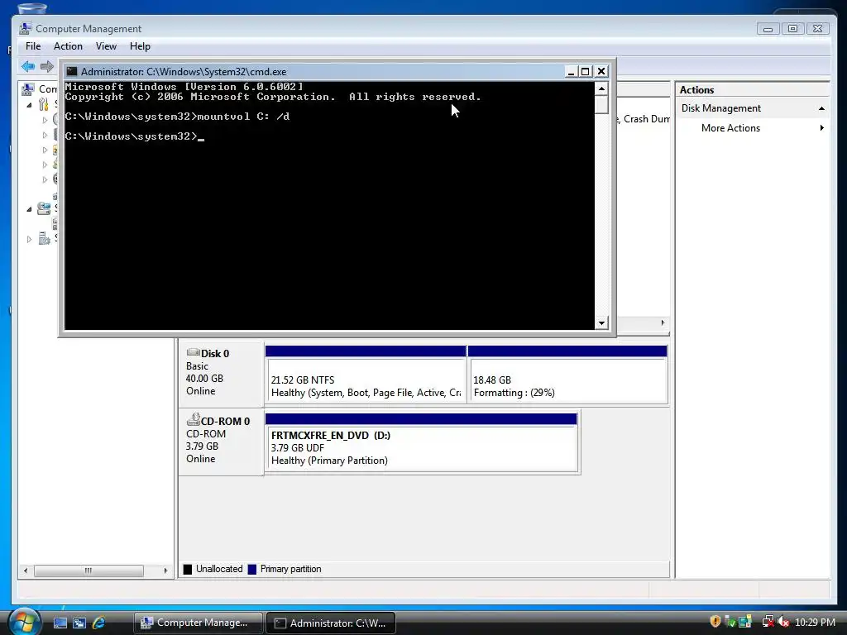Screen dimensions: 847x635
Task: Expand the More Actions submenu arrow
Action: [x=822, y=128]
